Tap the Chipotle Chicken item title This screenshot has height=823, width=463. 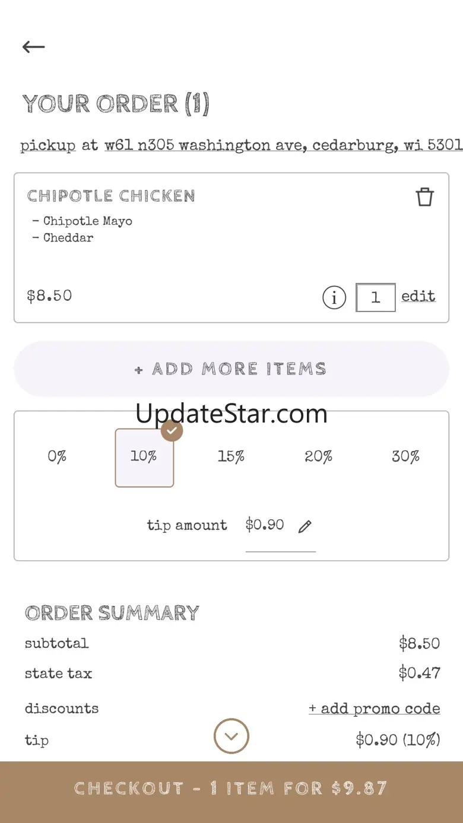click(x=111, y=196)
